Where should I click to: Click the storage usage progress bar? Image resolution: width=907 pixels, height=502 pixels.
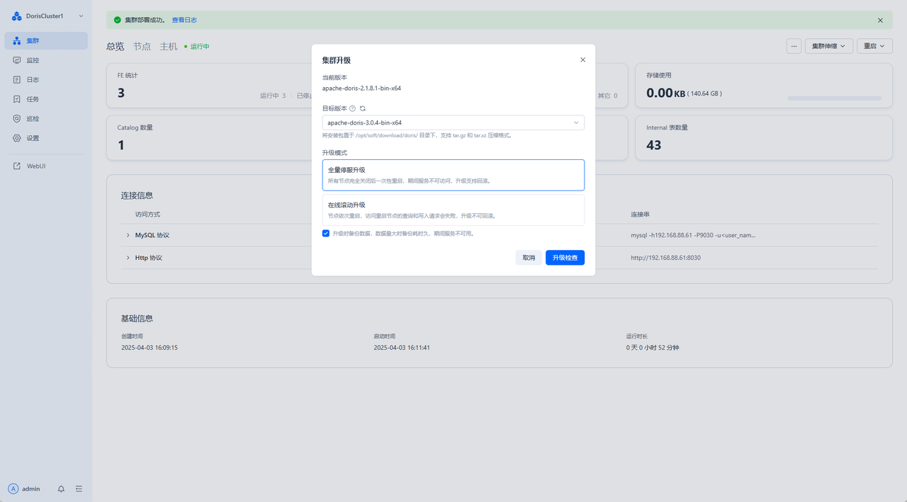[x=835, y=98]
